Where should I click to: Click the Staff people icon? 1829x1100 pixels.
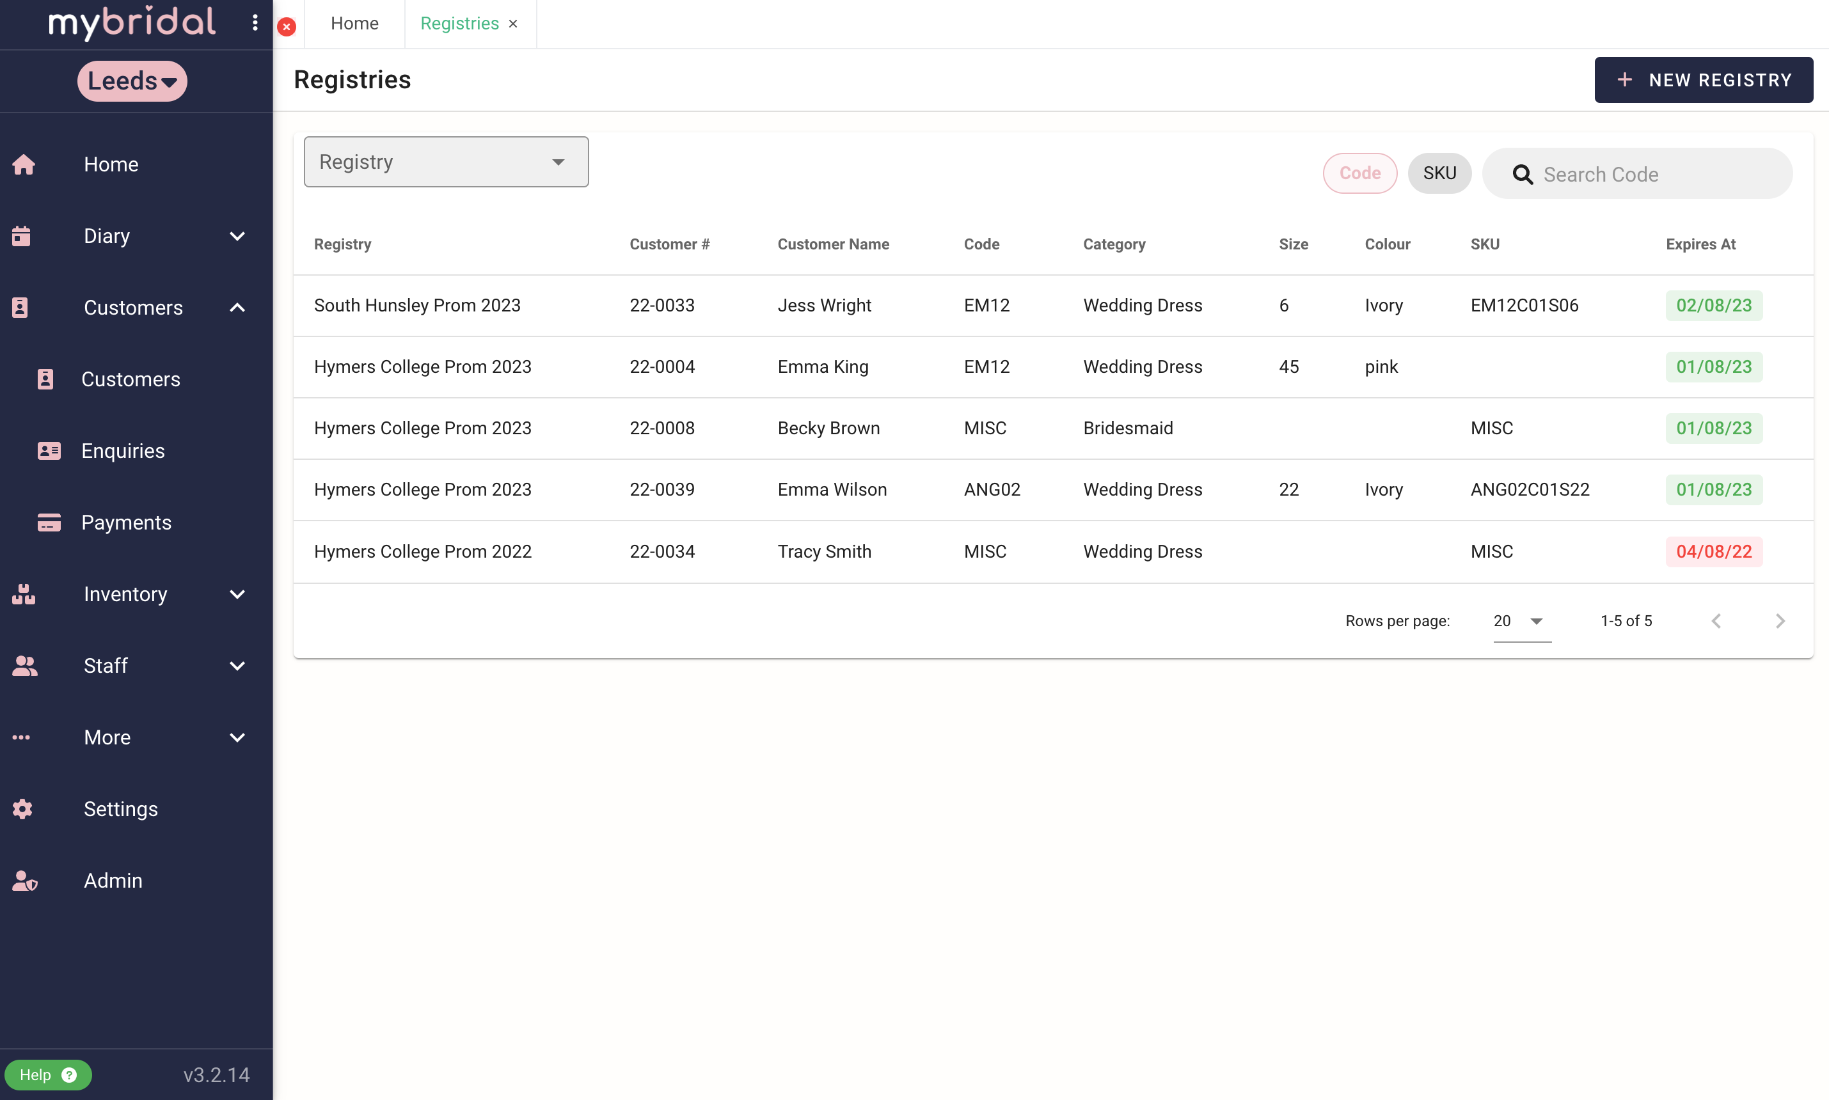[24, 666]
